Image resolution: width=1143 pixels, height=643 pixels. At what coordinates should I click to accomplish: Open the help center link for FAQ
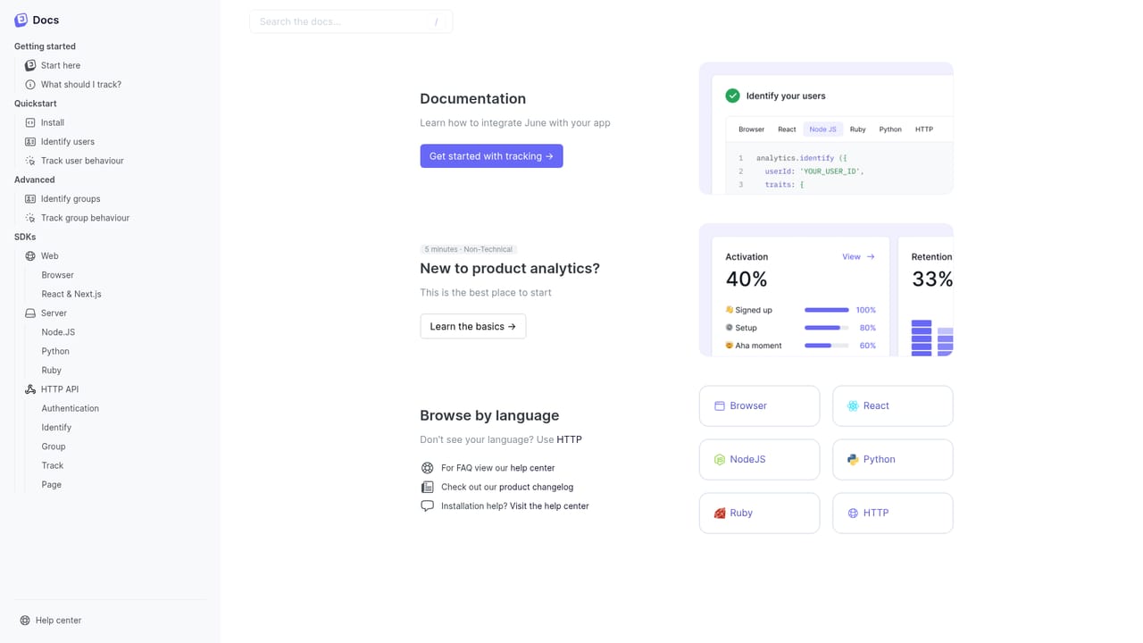tap(532, 468)
